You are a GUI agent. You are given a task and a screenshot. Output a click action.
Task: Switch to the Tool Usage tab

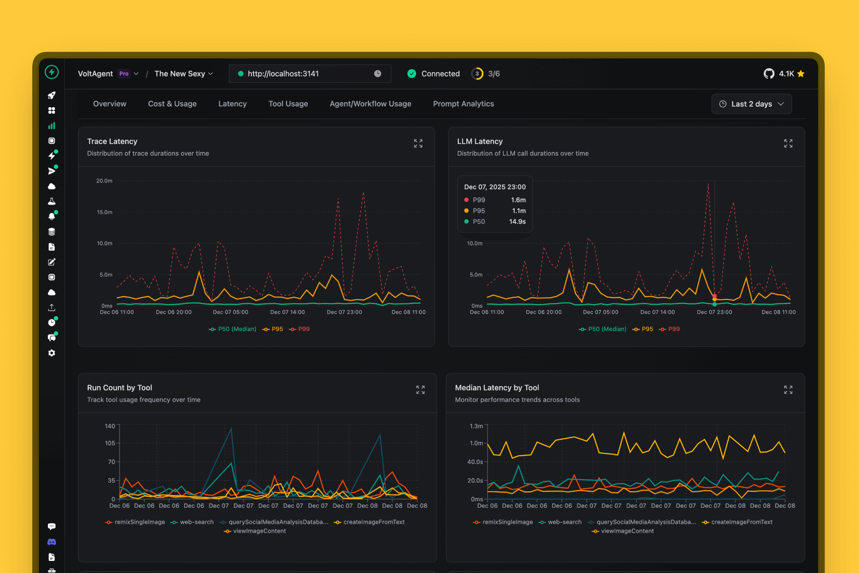(x=288, y=103)
